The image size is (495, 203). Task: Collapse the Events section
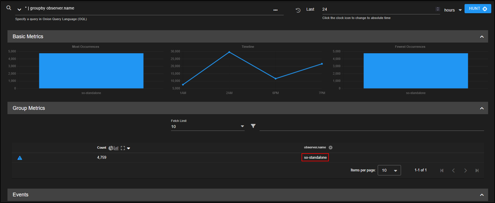482,195
